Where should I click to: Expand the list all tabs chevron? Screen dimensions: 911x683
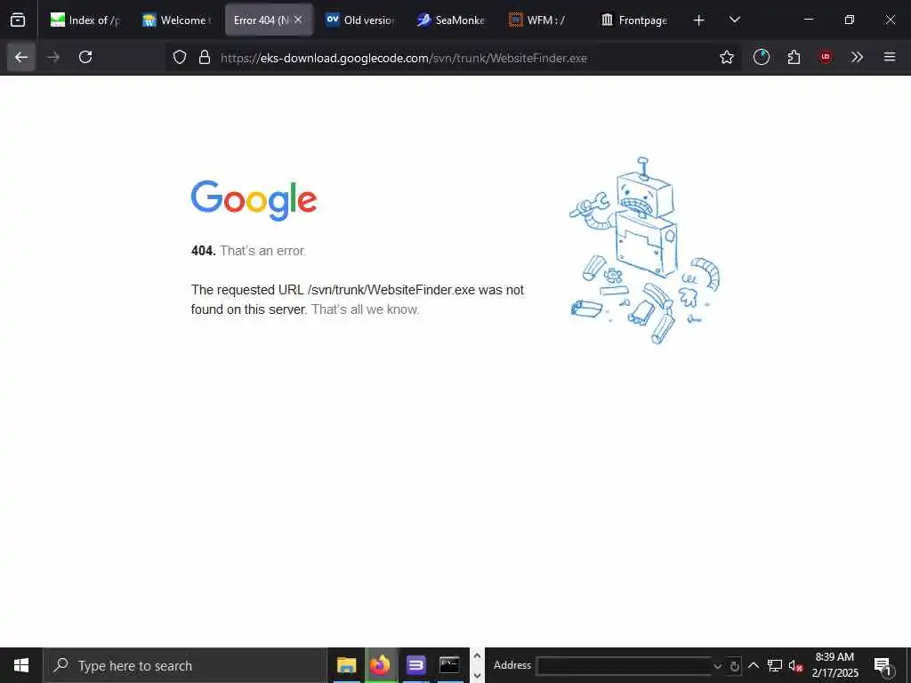(735, 20)
